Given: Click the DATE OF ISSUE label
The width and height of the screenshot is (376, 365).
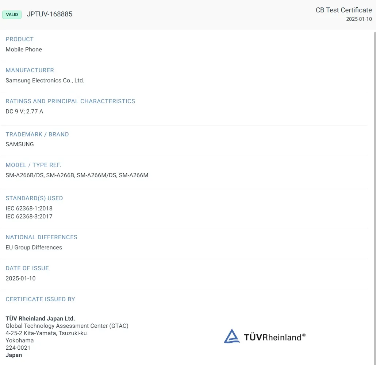Looking at the screenshot, I should point(27,268).
